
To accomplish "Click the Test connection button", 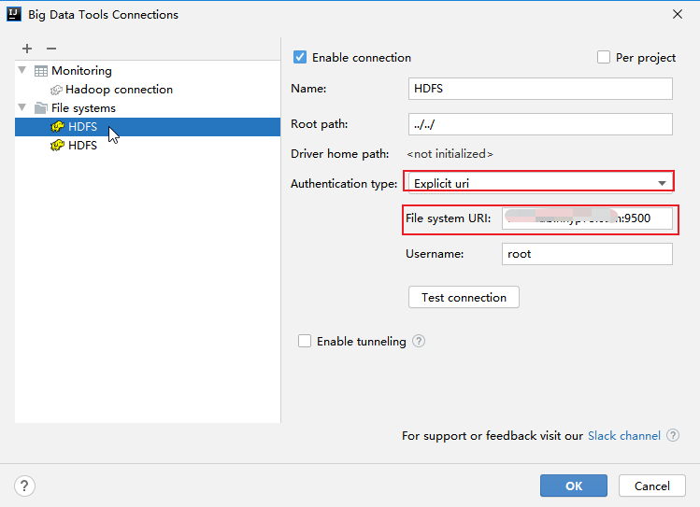I will tap(464, 298).
